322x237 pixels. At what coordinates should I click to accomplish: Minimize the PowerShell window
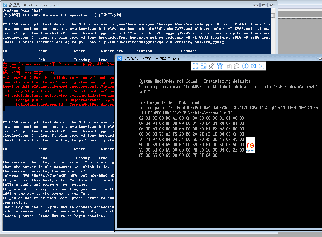click(x=256, y=5)
